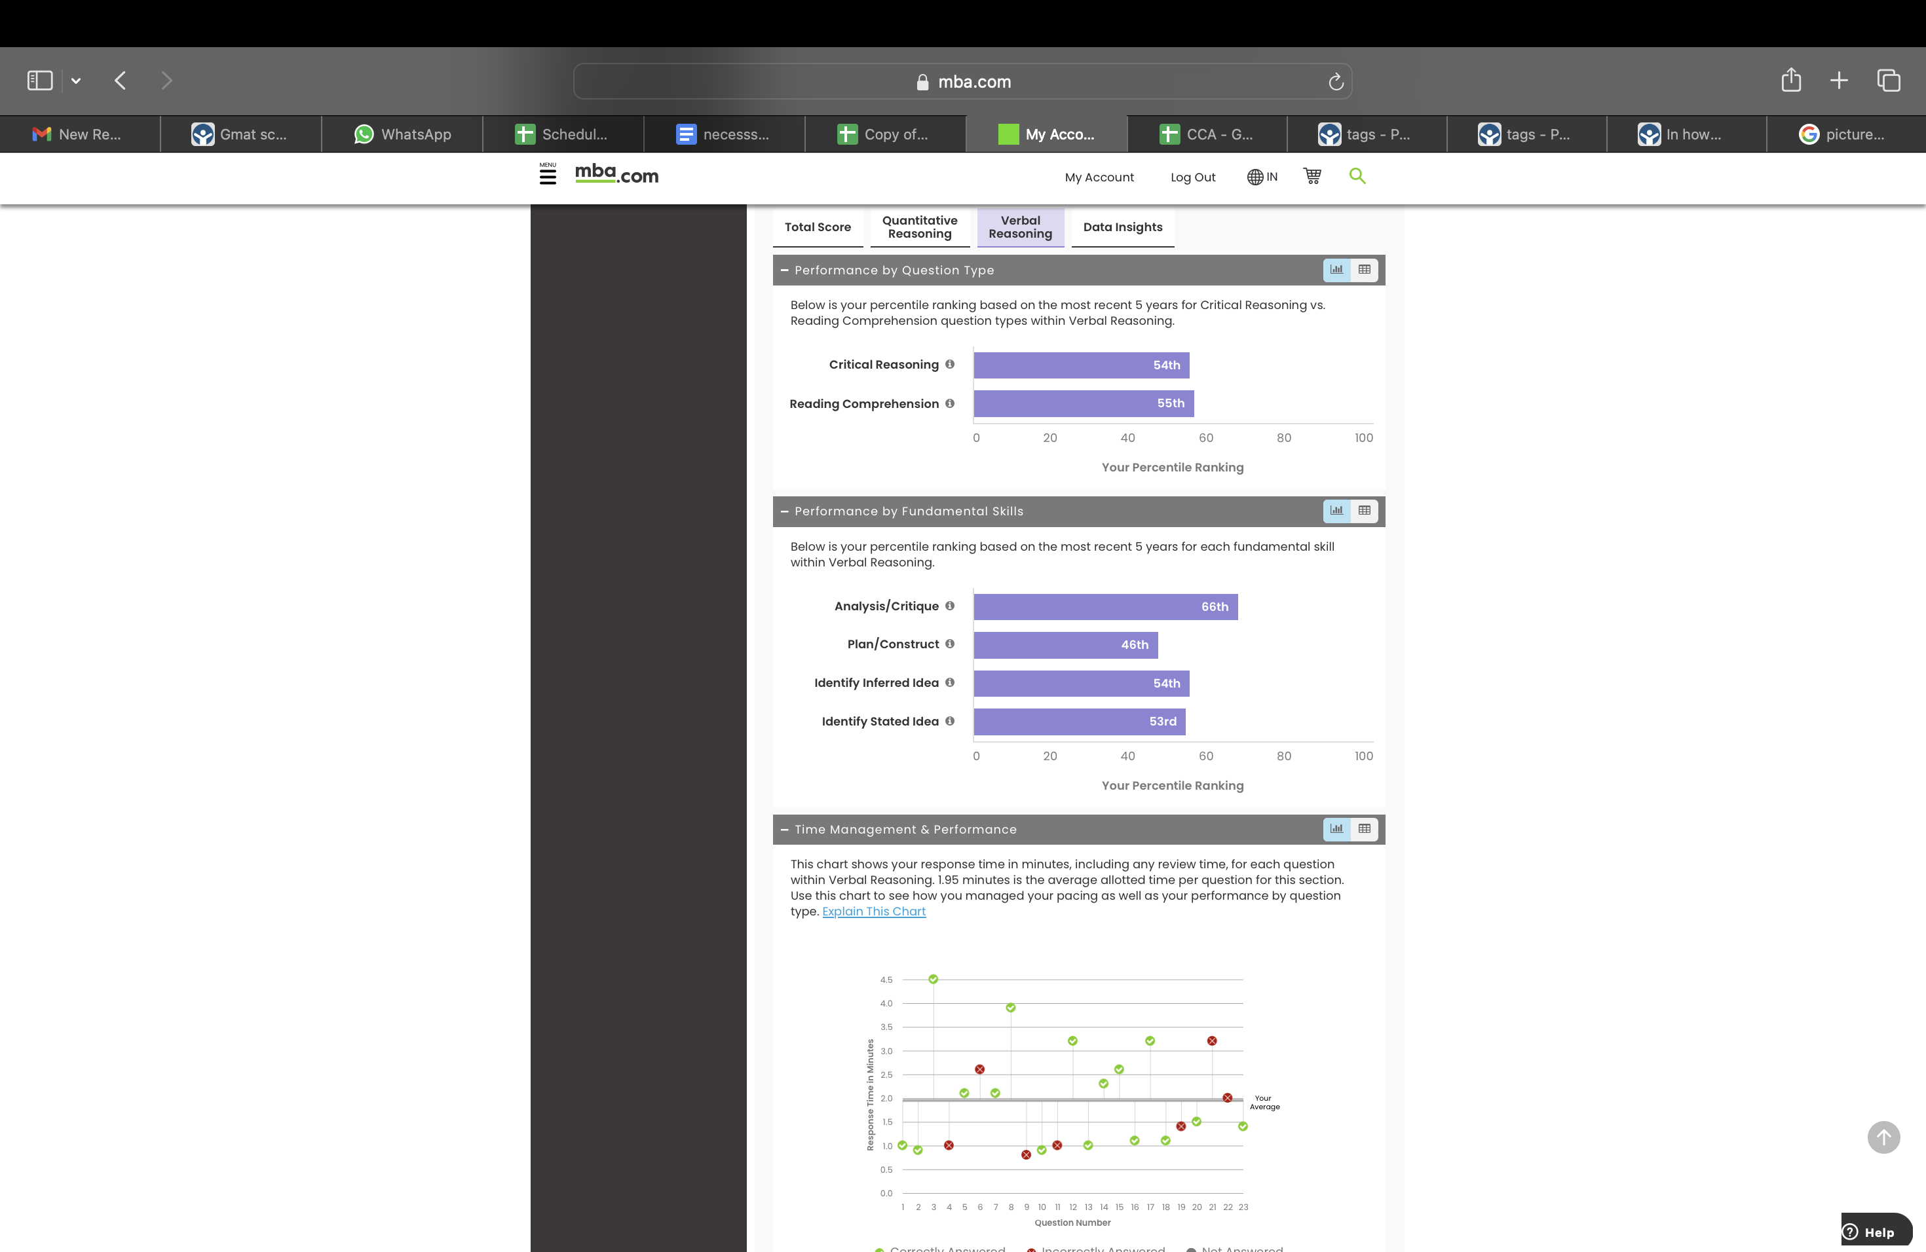Switch to the Total Score tab

coord(818,227)
